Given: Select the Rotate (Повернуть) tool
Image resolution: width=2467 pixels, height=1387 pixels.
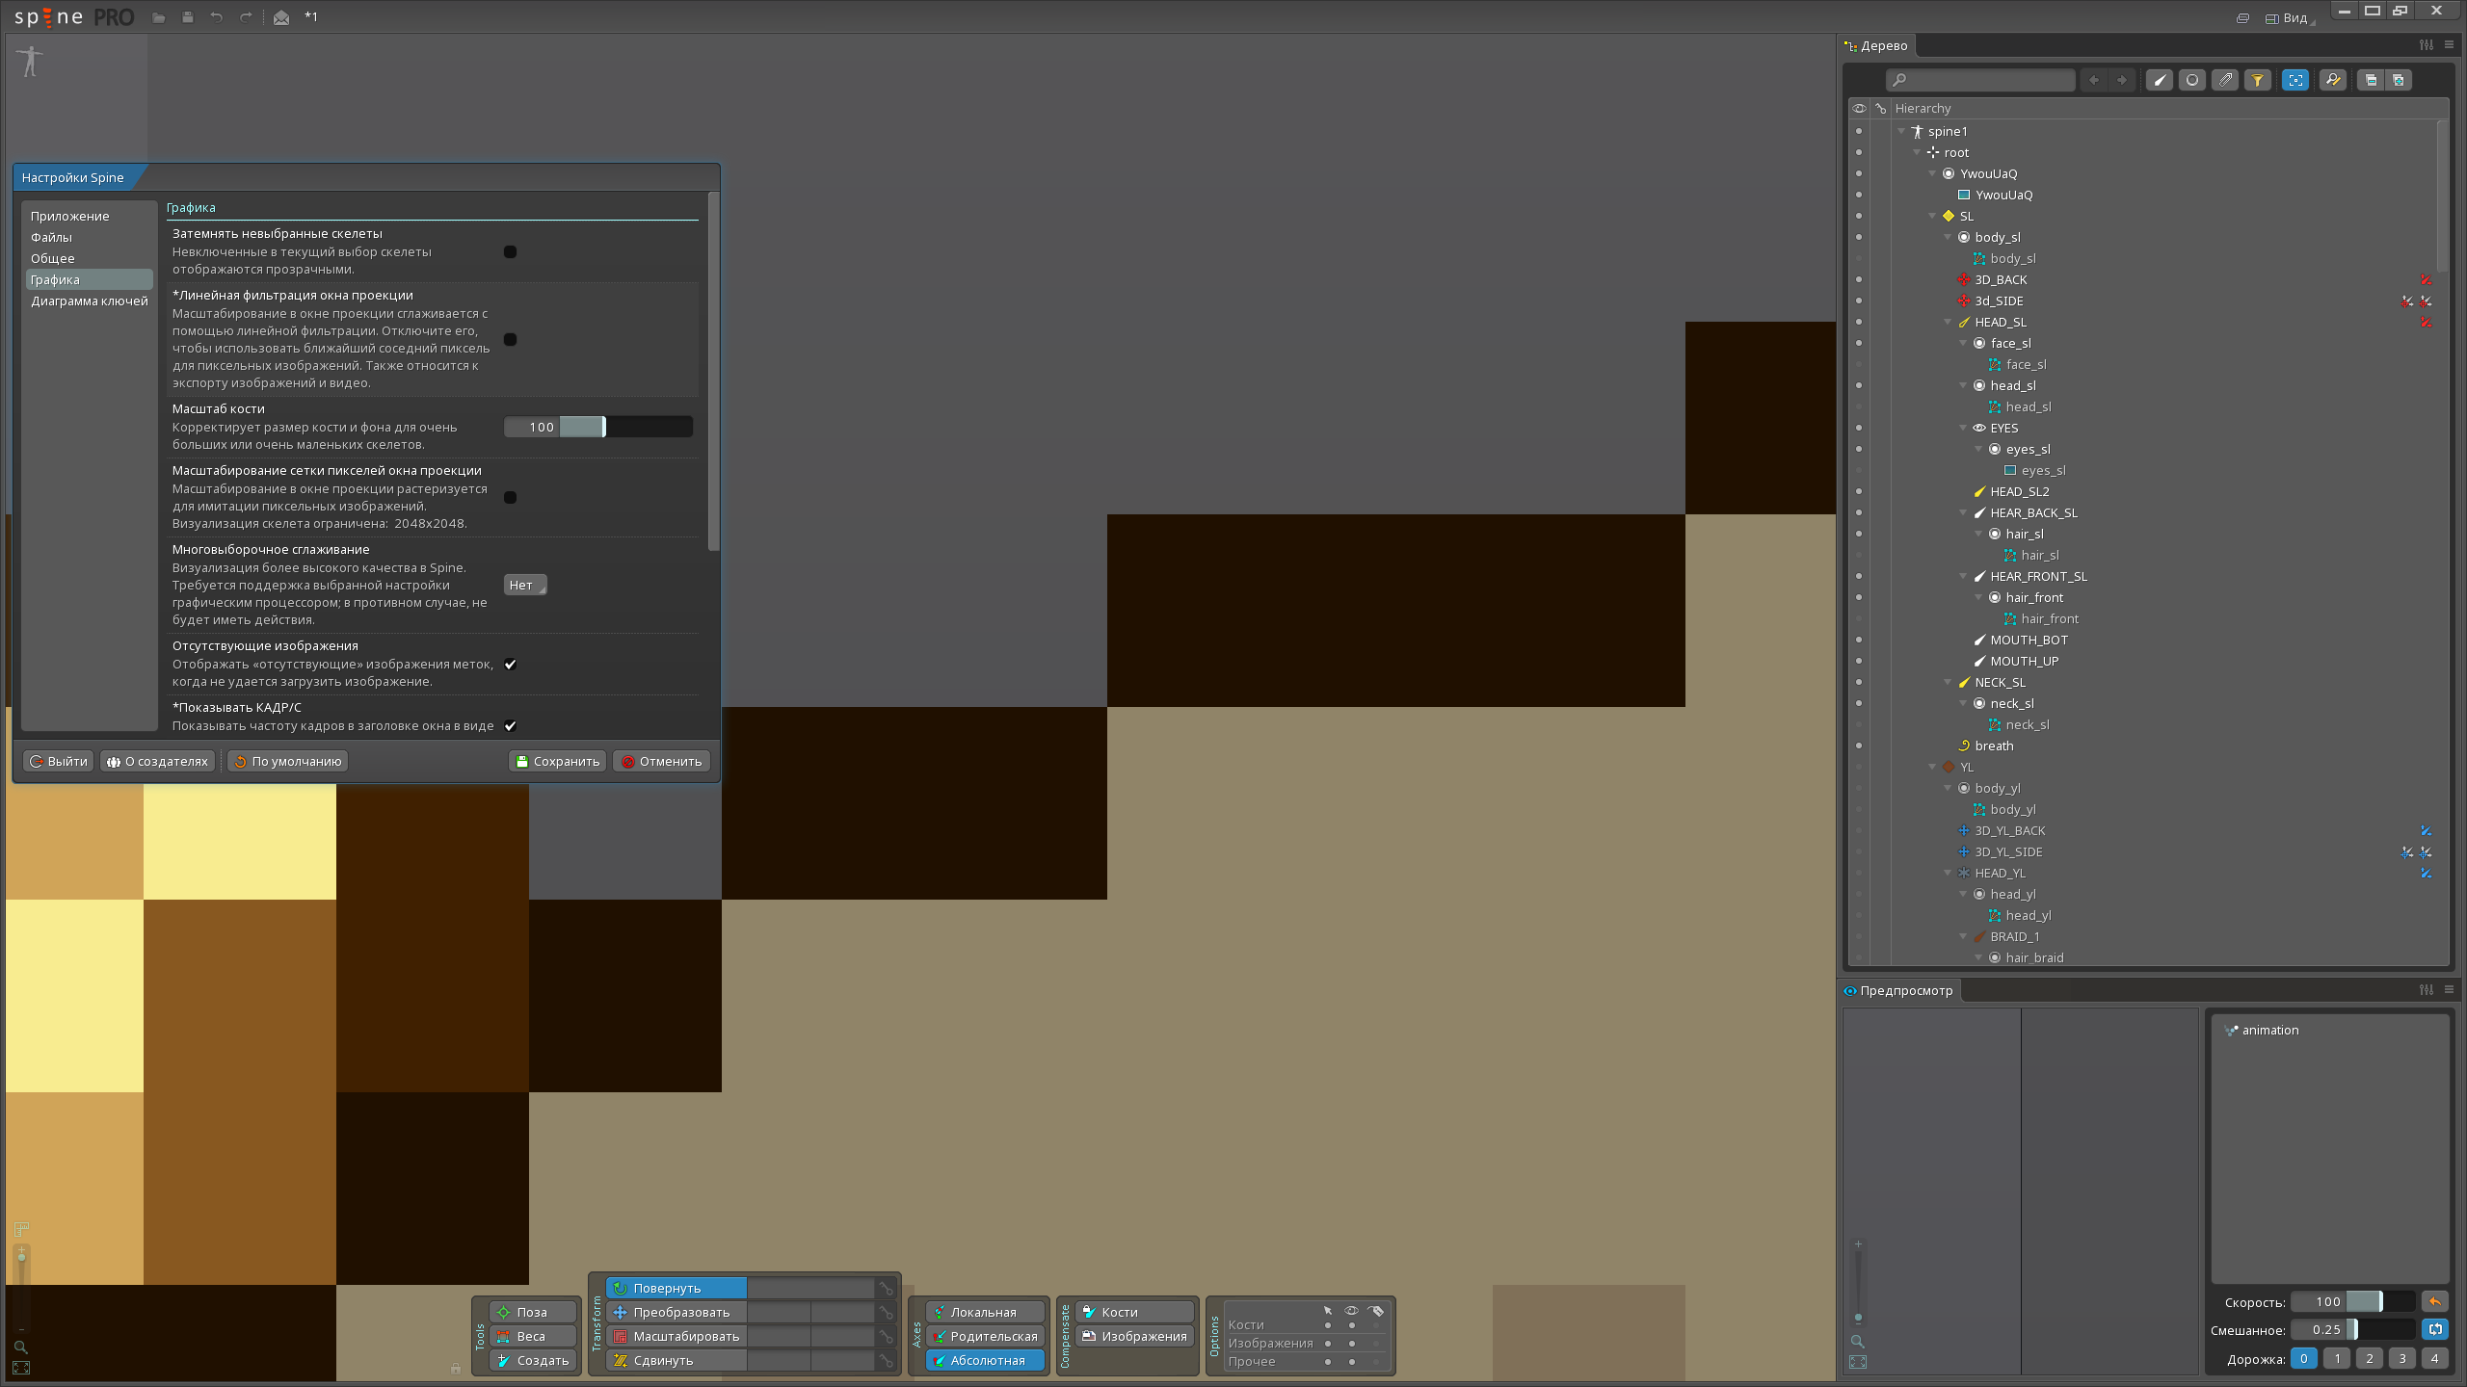Looking at the screenshot, I should tap(676, 1288).
